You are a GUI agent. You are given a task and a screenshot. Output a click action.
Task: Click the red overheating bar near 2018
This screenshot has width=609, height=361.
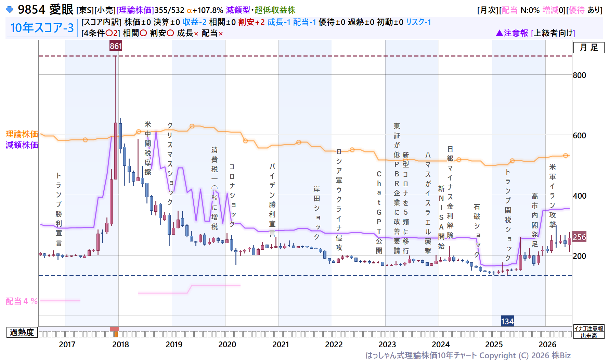[114, 329]
